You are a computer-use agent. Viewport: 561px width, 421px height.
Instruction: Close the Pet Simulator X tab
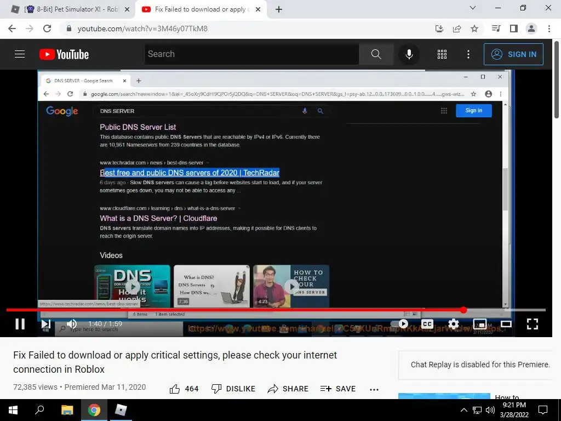pos(127,9)
